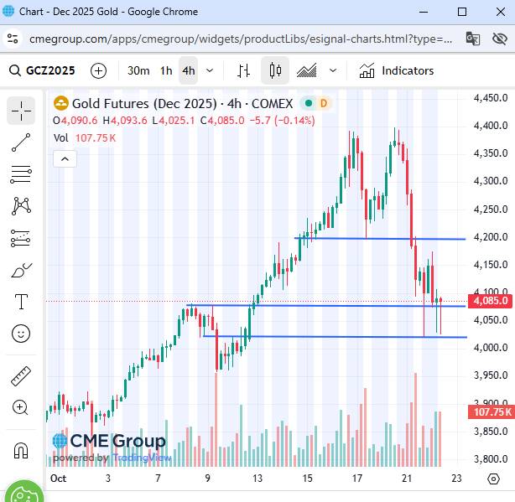Image resolution: width=515 pixels, height=502 pixels.
Task: Expand the time interval dropdown
Action: click(210, 70)
